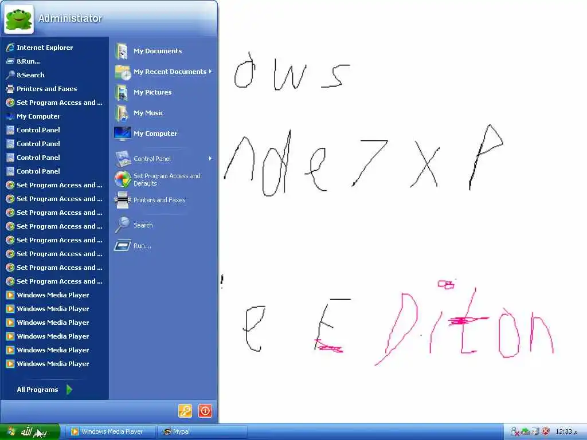Click the network connection tray icon

[536, 432]
